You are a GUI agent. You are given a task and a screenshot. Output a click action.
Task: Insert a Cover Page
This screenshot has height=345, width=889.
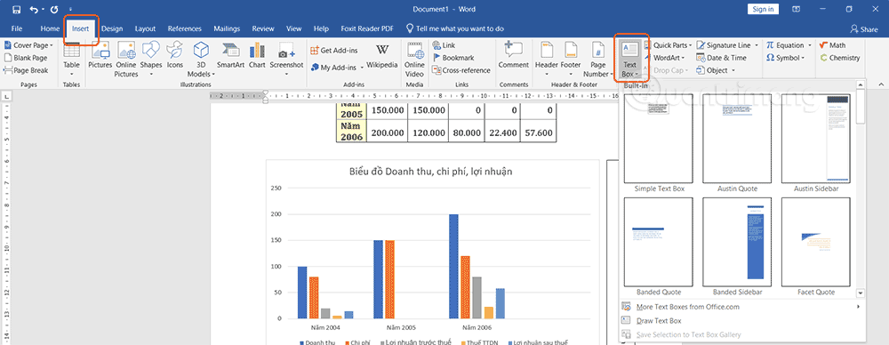coord(28,44)
